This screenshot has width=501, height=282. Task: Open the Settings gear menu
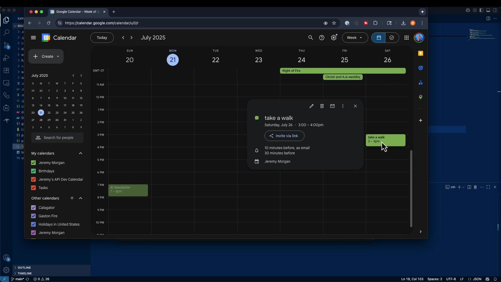tap(334, 38)
